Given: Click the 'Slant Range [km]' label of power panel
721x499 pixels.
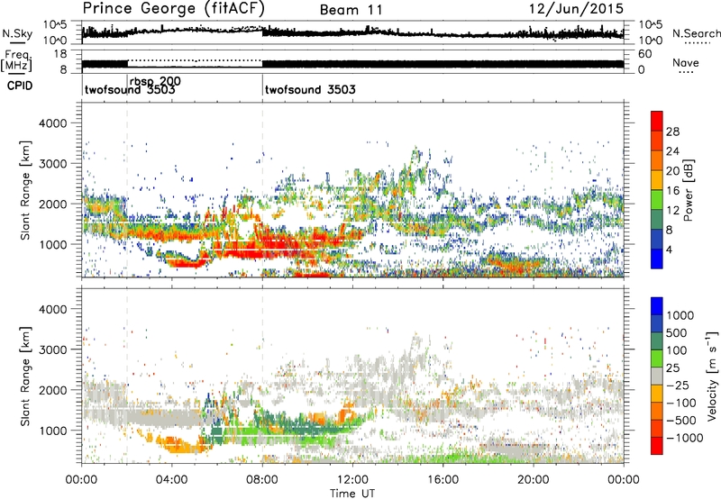Looking at the screenshot, I should pyautogui.click(x=25, y=190).
